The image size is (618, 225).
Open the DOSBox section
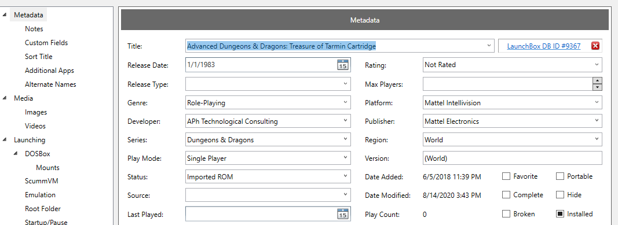point(38,153)
